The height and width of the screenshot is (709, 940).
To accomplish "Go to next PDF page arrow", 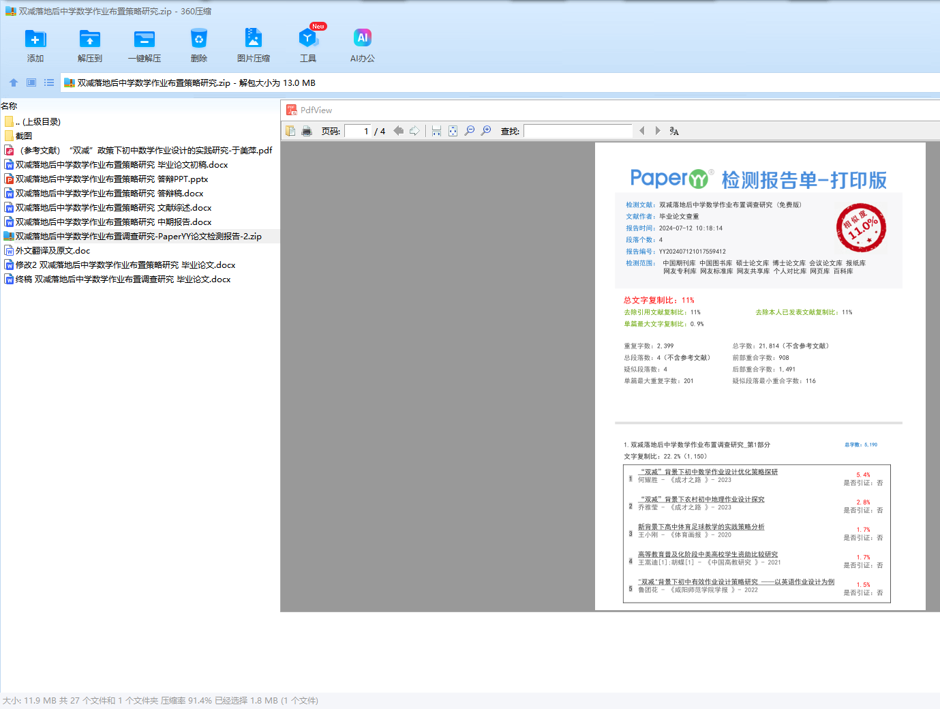I will click(x=414, y=131).
